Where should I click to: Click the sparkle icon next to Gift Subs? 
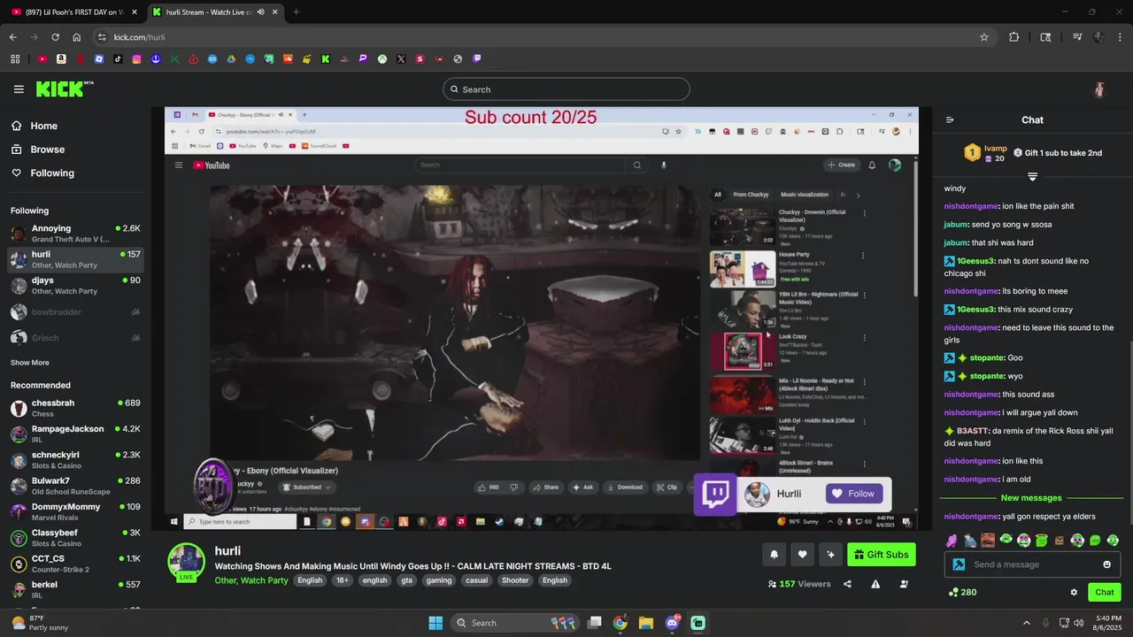tap(830, 555)
